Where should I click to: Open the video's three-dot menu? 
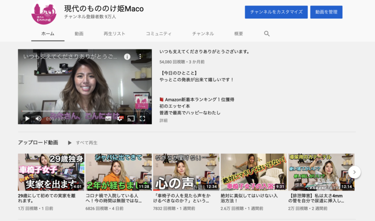141,57
